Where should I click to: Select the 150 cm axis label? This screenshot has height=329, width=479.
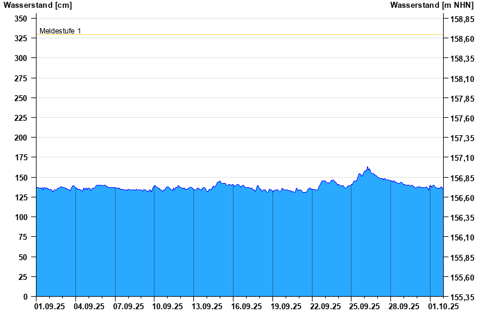[x=21, y=178]
